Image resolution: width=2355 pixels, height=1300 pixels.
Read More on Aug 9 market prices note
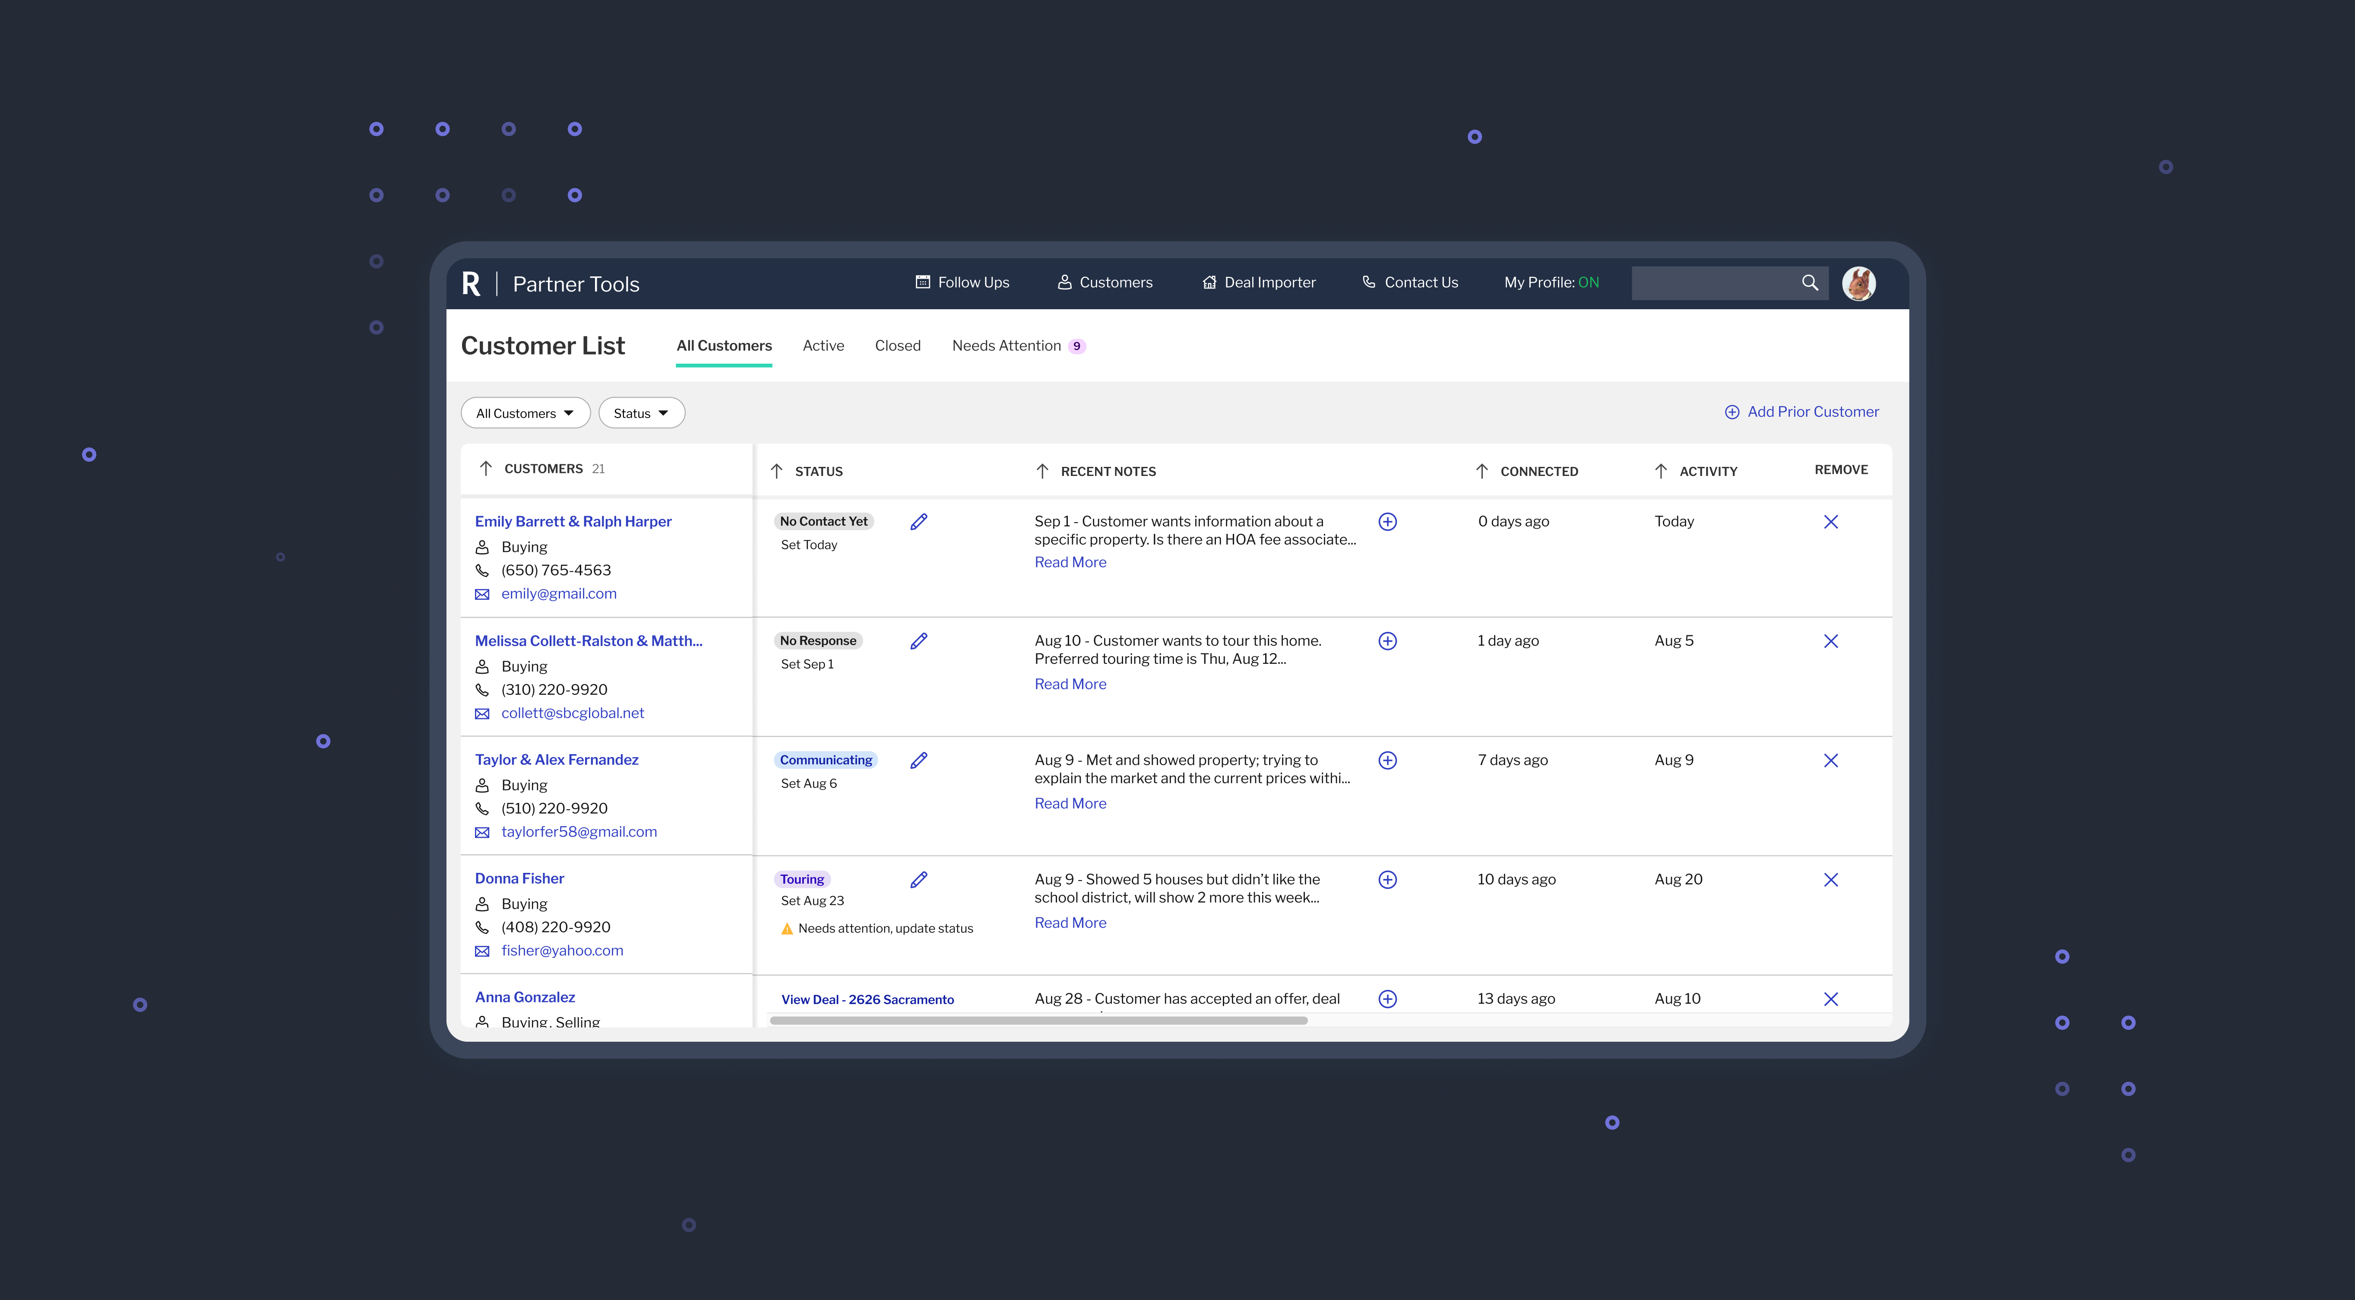click(1070, 804)
